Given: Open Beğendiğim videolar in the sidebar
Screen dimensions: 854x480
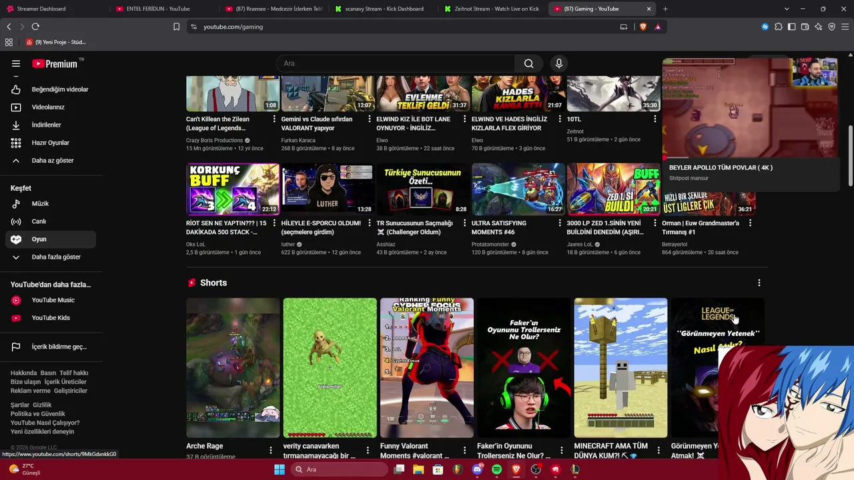Looking at the screenshot, I should tap(51, 89).
